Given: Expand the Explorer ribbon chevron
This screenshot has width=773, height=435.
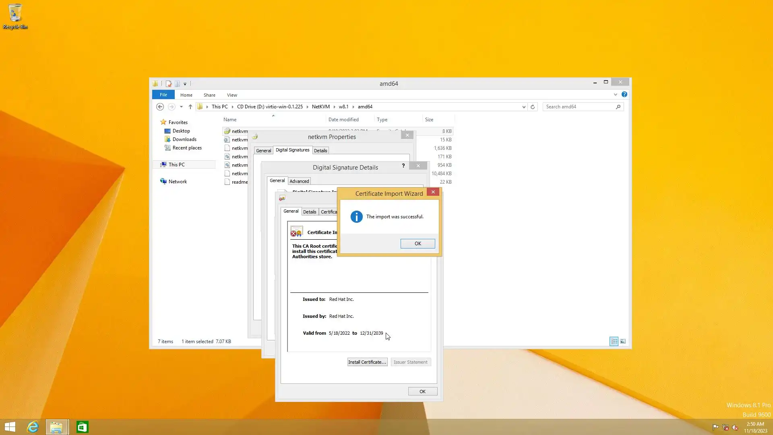Looking at the screenshot, I should tap(615, 95).
